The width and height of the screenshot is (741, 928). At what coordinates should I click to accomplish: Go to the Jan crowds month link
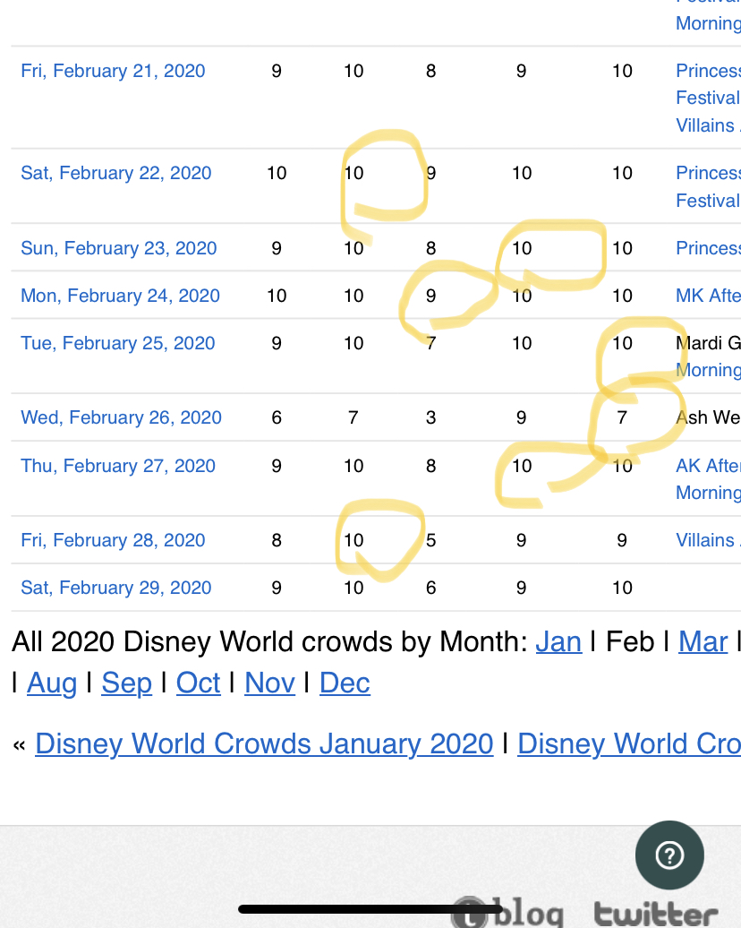point(558,641)
